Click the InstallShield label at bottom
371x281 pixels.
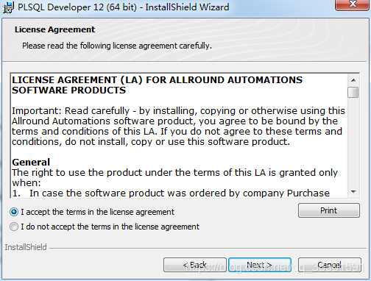point(26,247)
